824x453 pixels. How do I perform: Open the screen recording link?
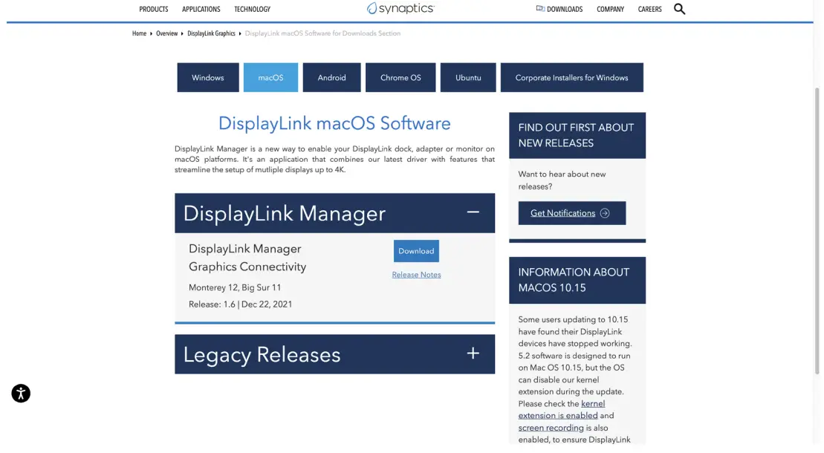[550, 427]
